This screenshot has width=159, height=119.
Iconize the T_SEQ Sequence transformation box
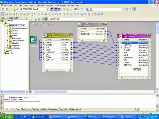(x=106, y=24)
